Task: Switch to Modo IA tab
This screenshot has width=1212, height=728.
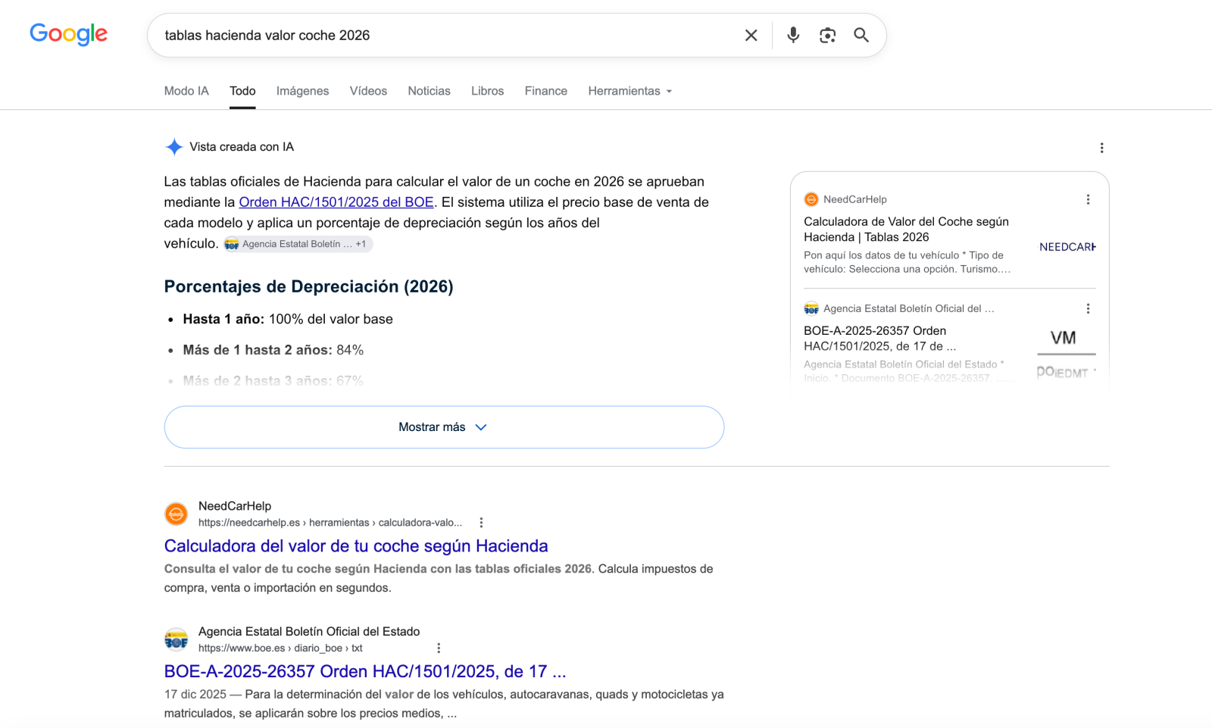Action: coord(186,91)
